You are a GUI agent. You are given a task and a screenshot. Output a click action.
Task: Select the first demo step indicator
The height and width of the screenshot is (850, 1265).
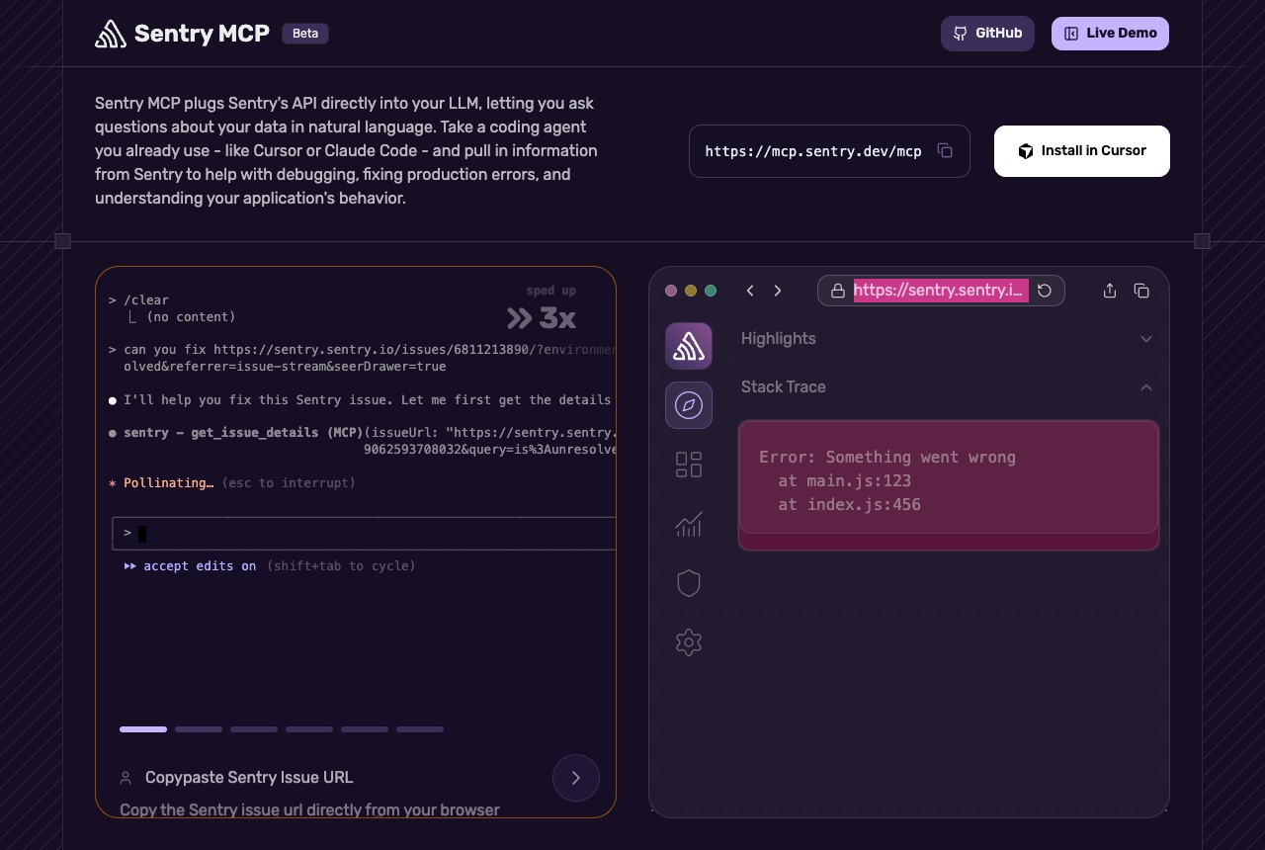coord(143,729)
